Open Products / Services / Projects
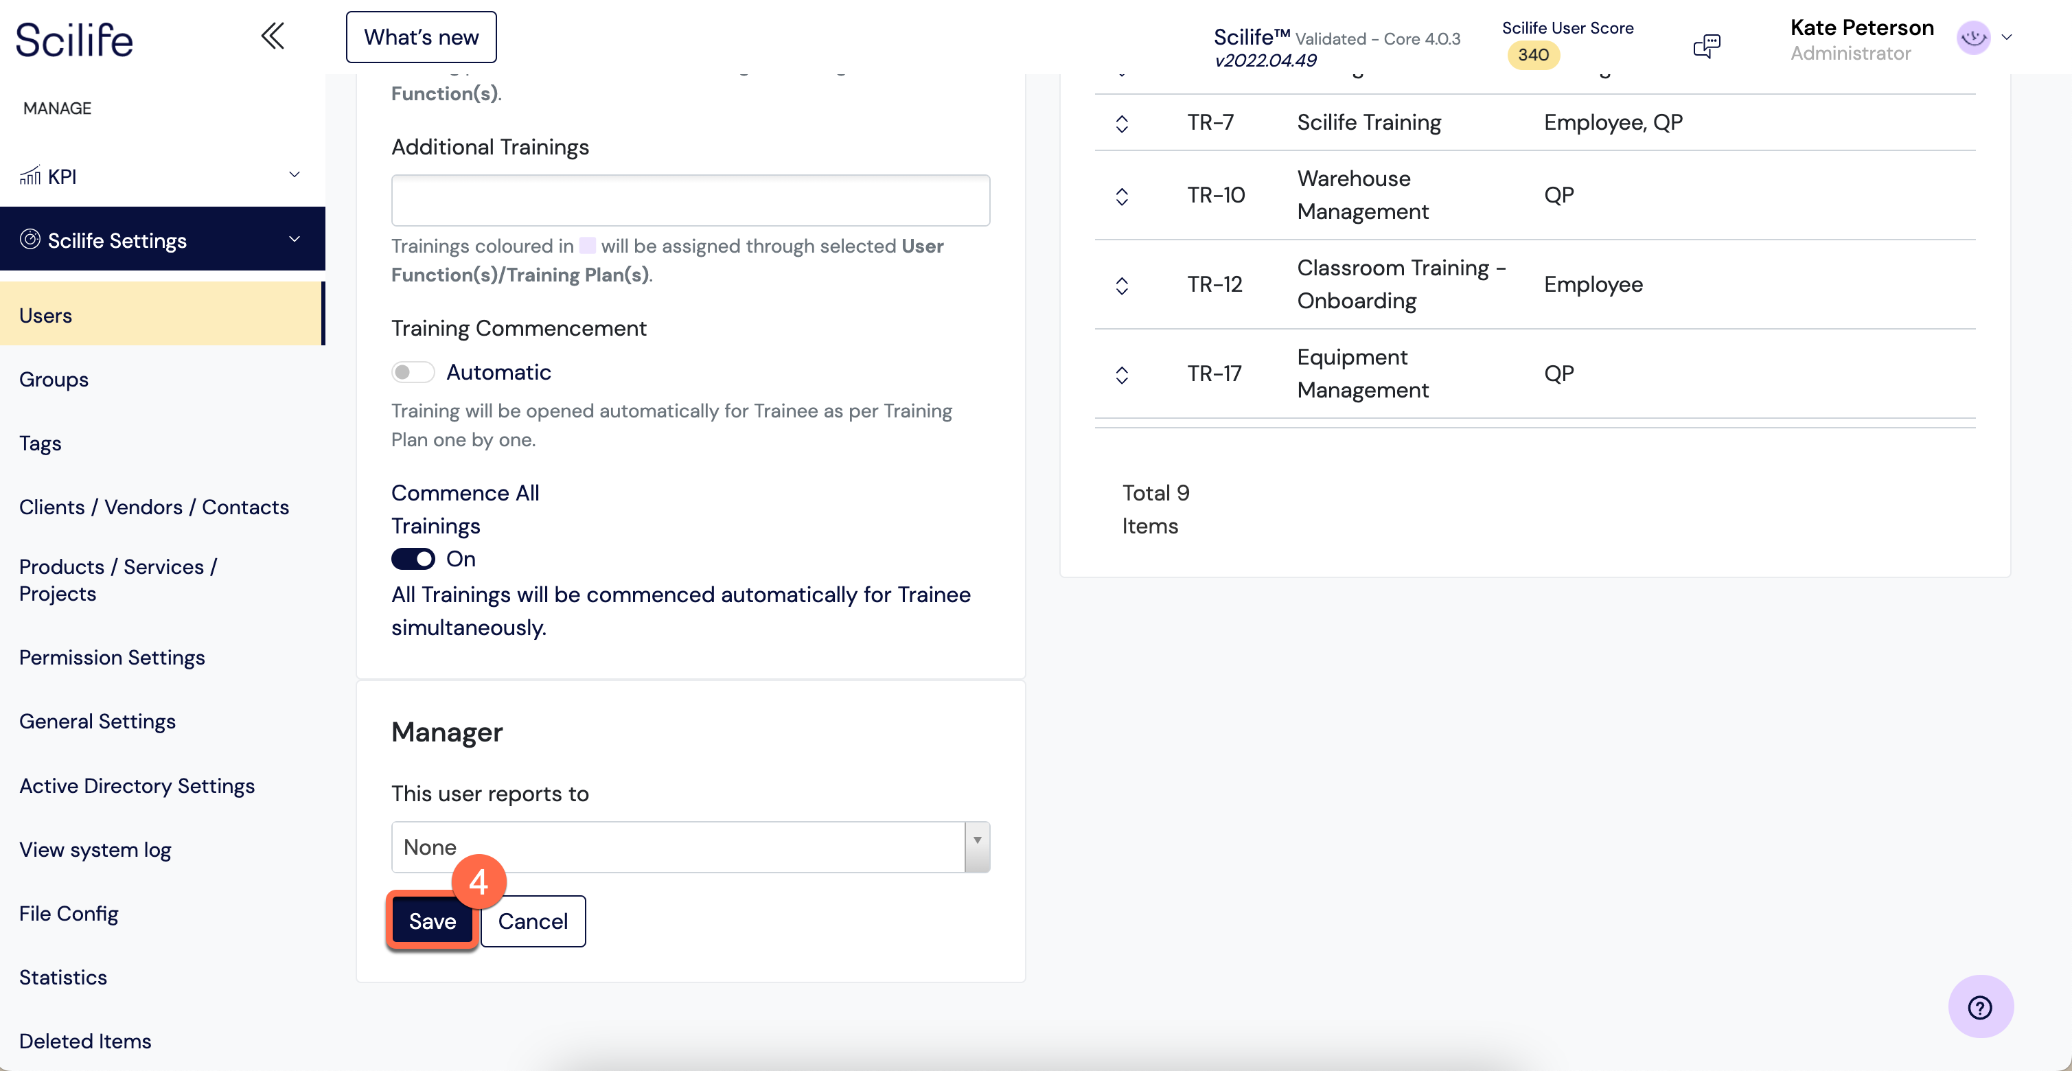This screenshot has width=2072, height=1071. tap(118, 579)
